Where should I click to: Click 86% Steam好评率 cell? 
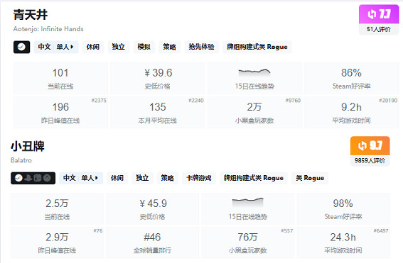click(352, 78)
